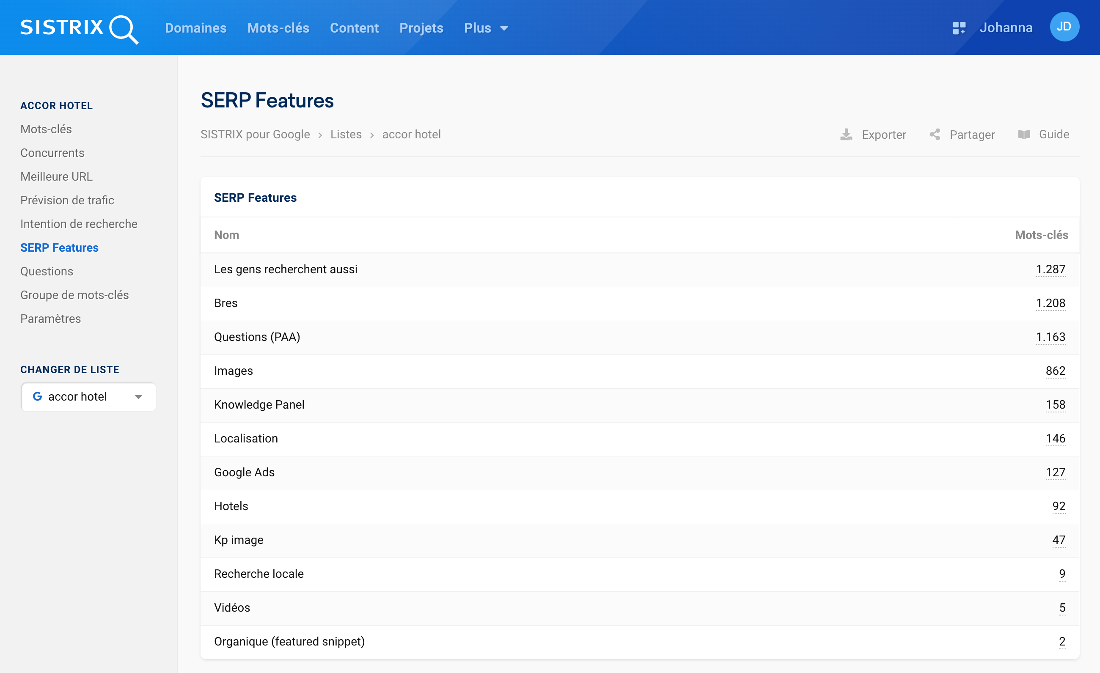
Task: Click the Mots-clés column header
Action: 1041,235
